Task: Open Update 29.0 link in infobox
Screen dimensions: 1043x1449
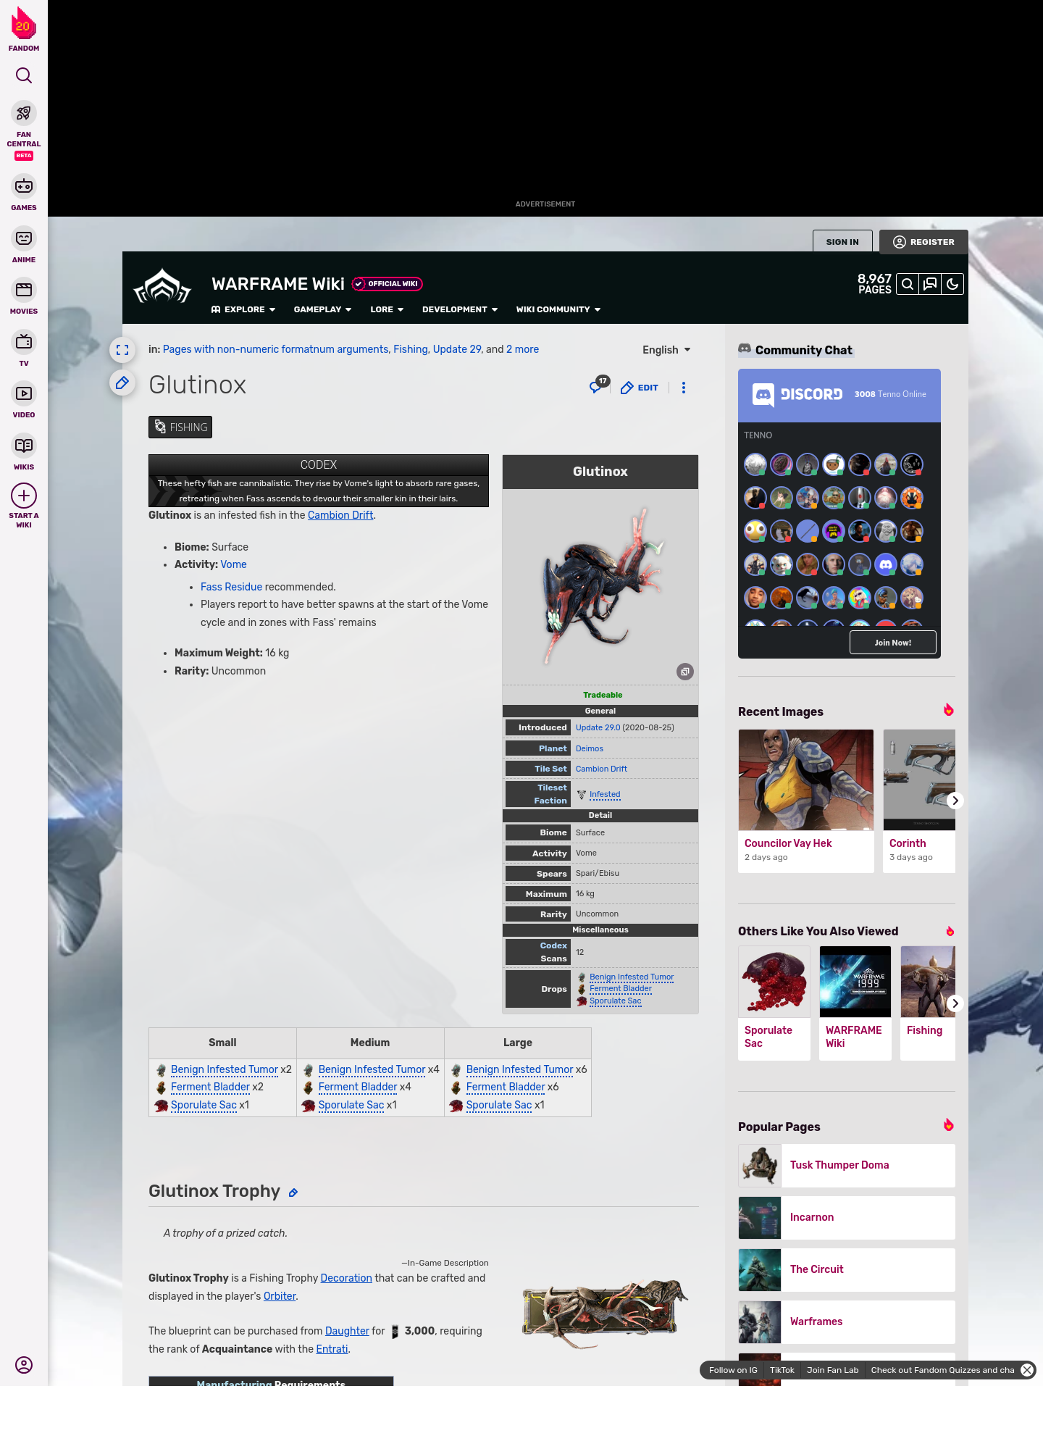Action: (598, 727)
